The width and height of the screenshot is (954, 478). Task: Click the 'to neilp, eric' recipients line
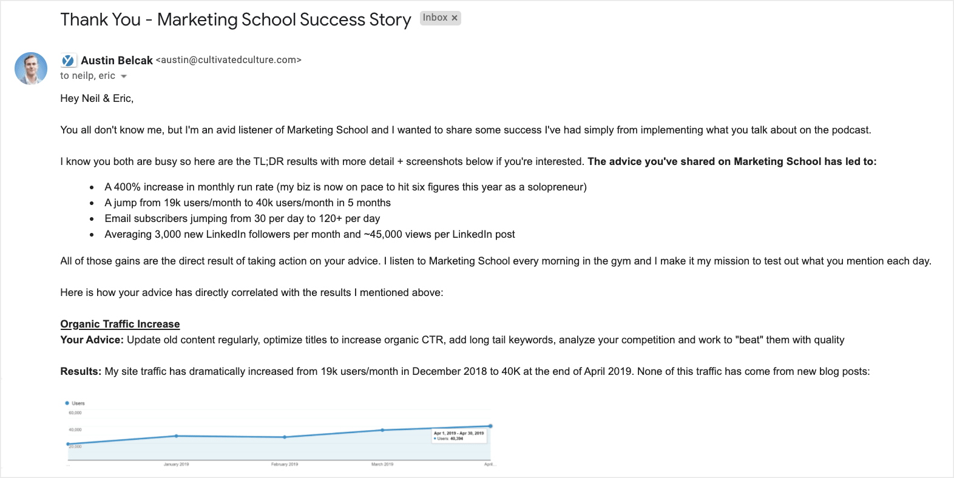point(87,76)
